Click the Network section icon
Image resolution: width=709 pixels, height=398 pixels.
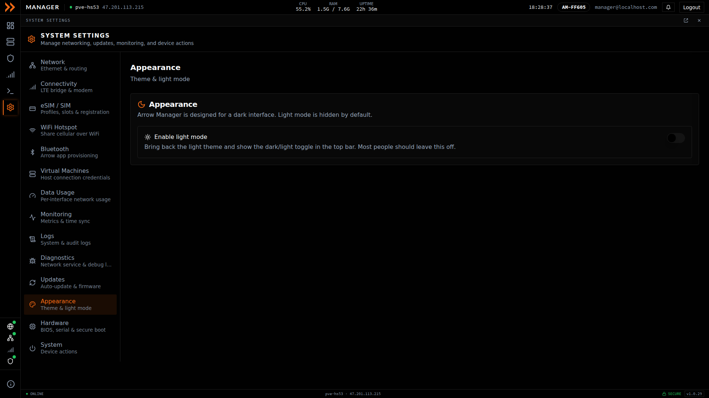point(32,65)
